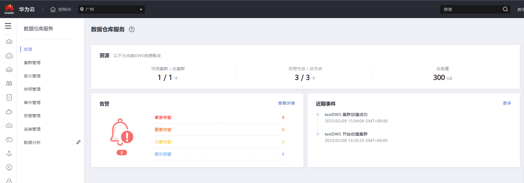This screenshot has width=524, height=183.
Task: Click the Huawei Cloud logo
Action: pos(9,9)
